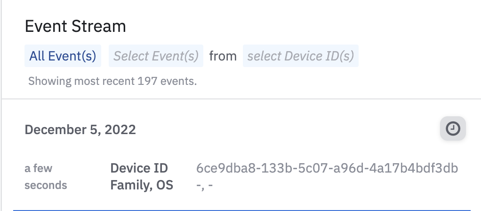Screen dimensions: 481x211
Task: Click the Event Stream heading
Action: point(75,26)
